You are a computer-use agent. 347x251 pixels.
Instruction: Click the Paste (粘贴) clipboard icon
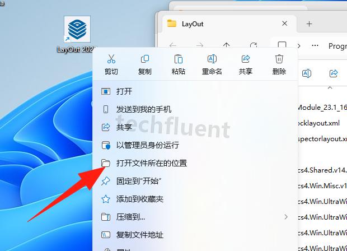point(179,59)
